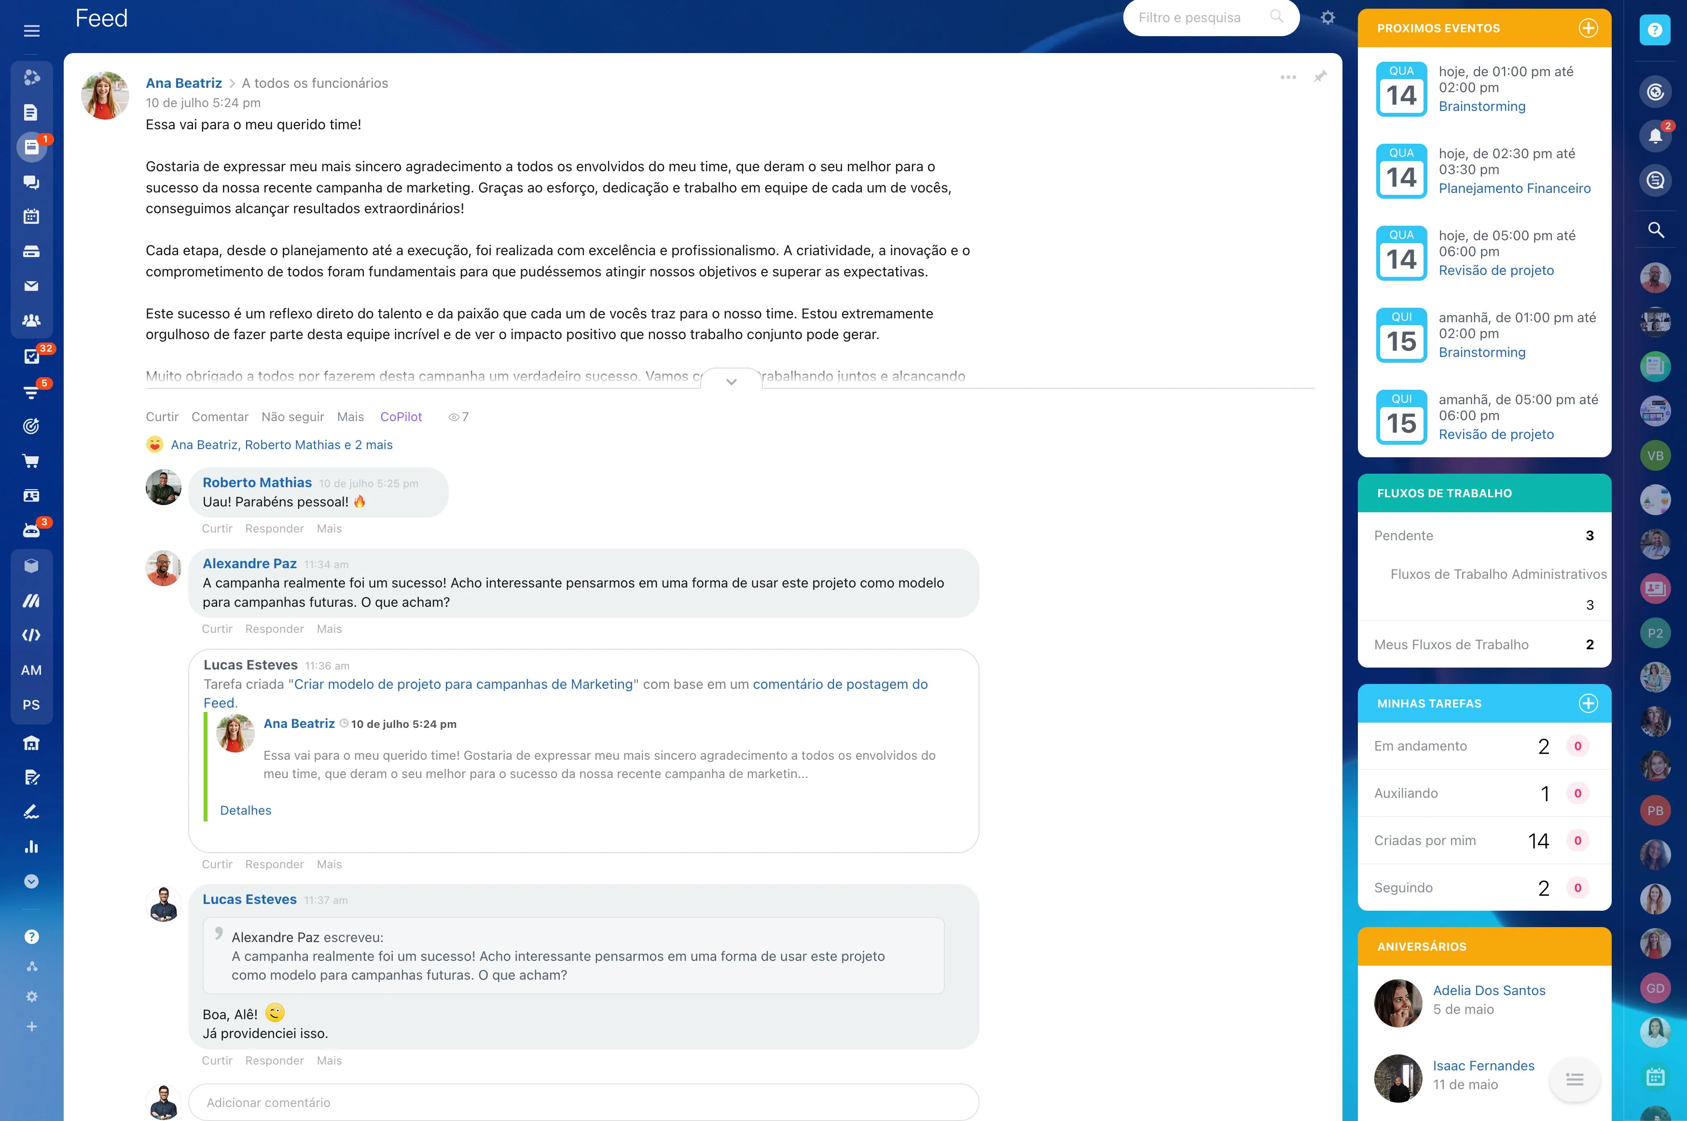The image size is (1687, 1121).
Task: Open the shopping cart icon in sidebar
Action: [31, 461]
